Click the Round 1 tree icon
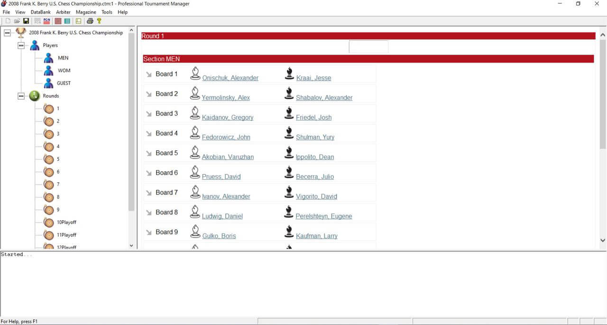Screen dimensions: 607x325 pos(48,109)
